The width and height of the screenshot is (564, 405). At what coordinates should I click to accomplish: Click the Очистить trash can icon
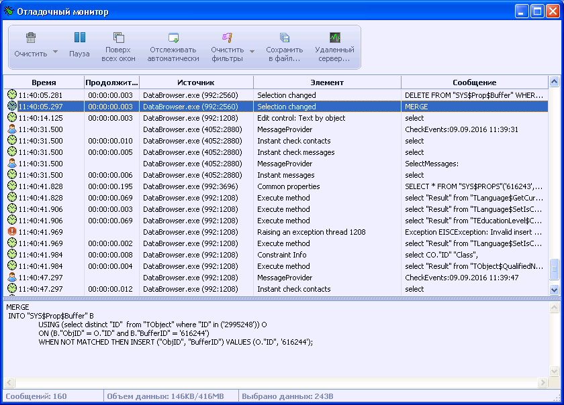[x=31, y=39]
